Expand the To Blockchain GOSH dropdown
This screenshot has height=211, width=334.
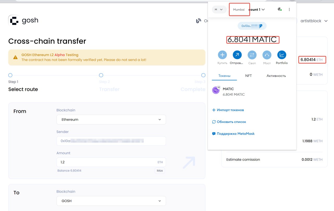tap(111, 201)
